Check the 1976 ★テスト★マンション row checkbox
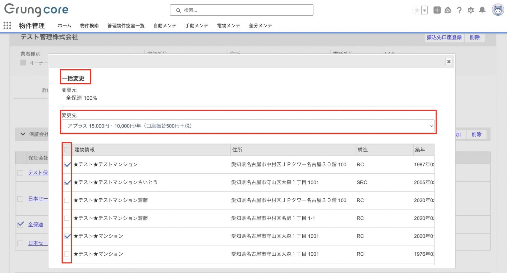Image resolution: width=507 pixels, height=273 pixels. pos(67,254)
